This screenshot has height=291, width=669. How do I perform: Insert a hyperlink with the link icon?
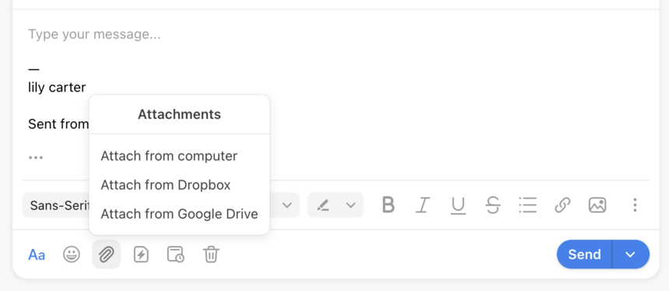click(x=562, y=205)
